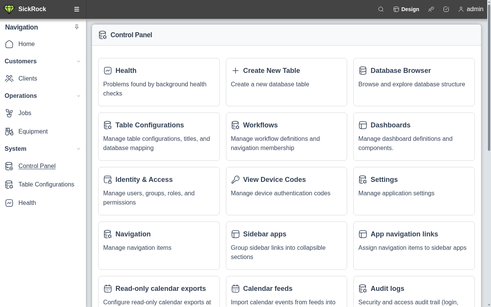Click the Jobs plant icon in sidebar

coord(9,113)
